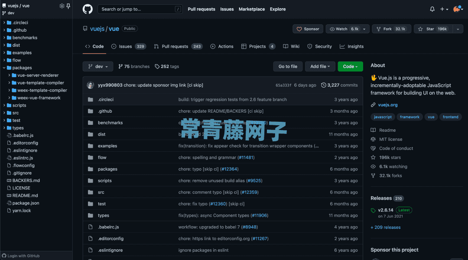Click the .babelrc.js file icon in file list
The height and width of the screenshot is (260, 468).
pyautogui.click(x=91, y=227)
